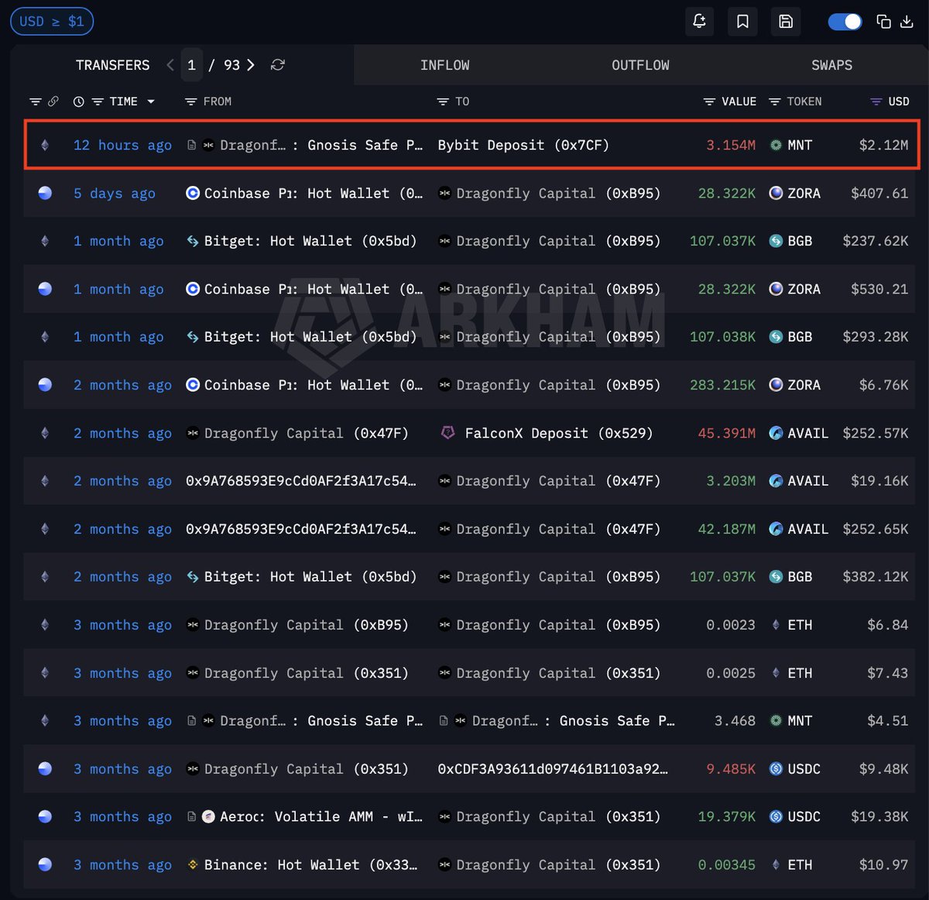The height and width of the screenshot is (900, 929).
Task: Open the FROM column filter
Action: (x=191, y=101)
